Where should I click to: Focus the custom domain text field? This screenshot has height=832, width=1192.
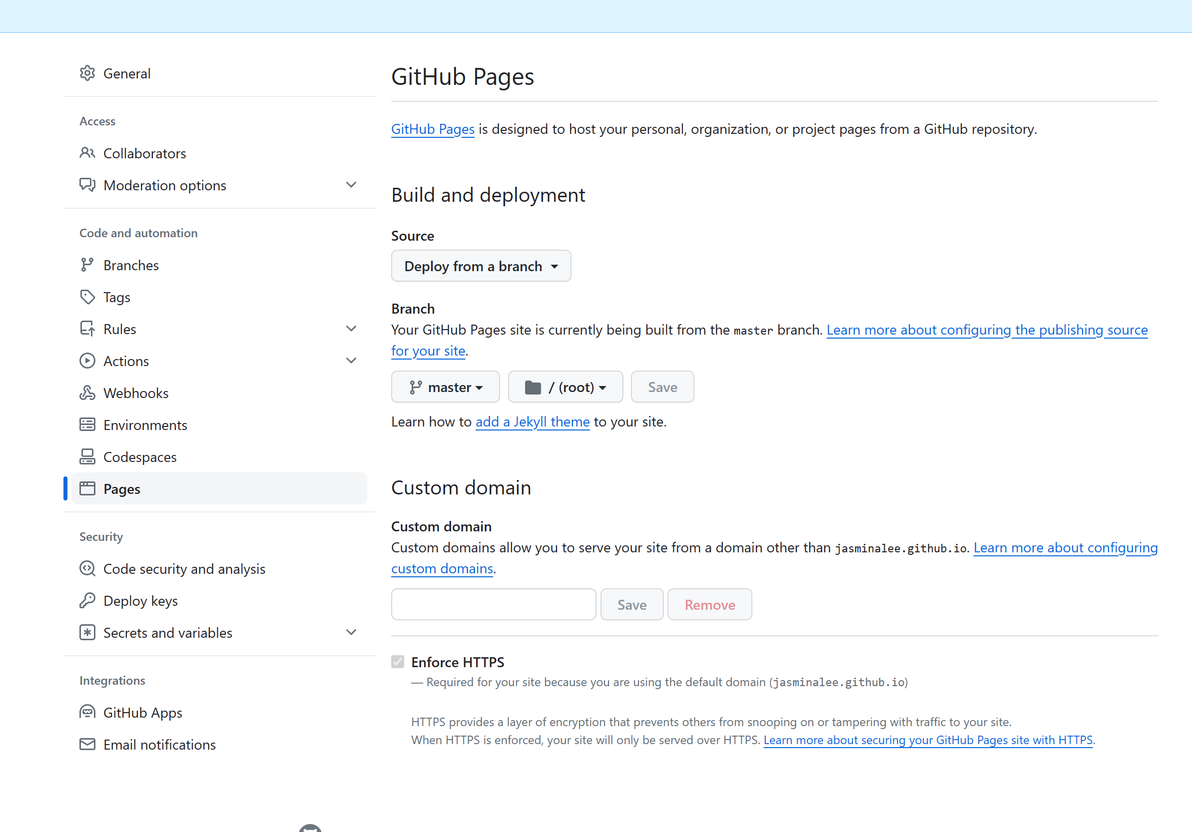(x=494, y=605)
